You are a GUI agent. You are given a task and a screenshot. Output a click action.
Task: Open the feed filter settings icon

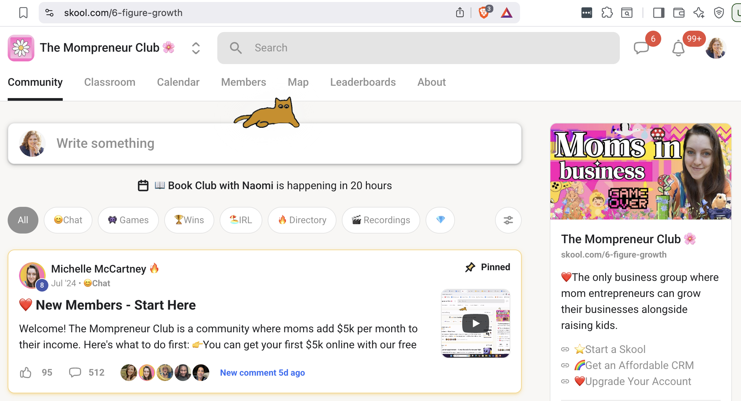(x=508, y=220)
